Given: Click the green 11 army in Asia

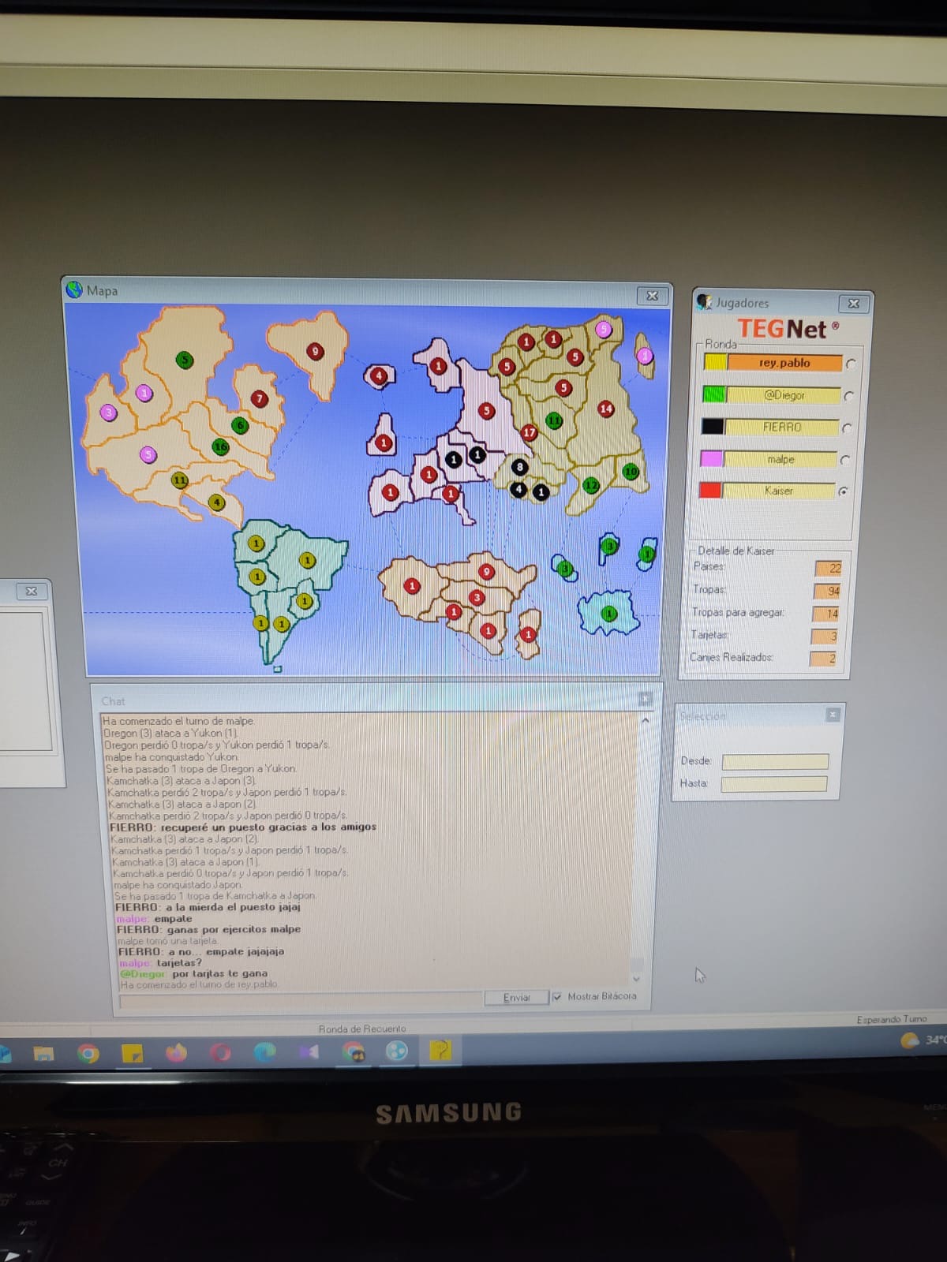Looking at the screenshot, I should pos(554,420).
